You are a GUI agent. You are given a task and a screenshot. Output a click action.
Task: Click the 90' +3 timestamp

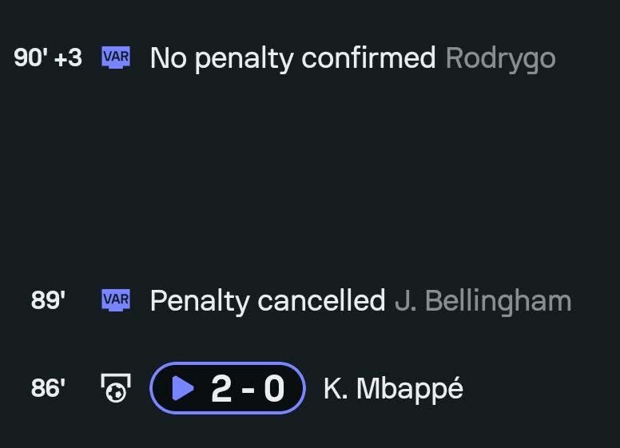pyautogui.click(x=48, y=57)
